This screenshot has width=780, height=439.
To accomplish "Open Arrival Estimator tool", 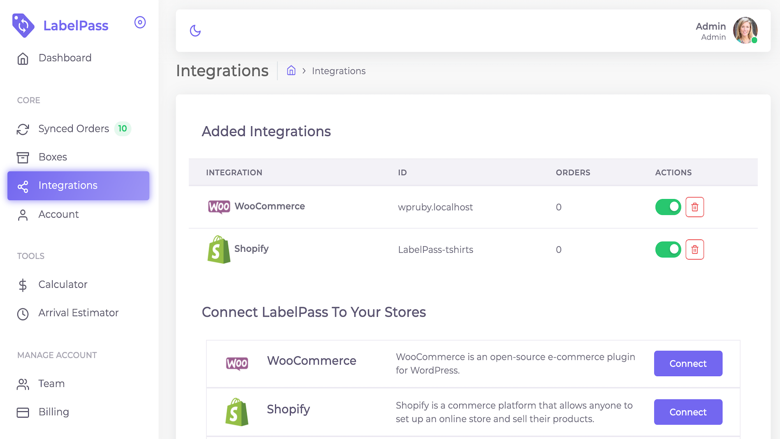I will pos(78,313).
